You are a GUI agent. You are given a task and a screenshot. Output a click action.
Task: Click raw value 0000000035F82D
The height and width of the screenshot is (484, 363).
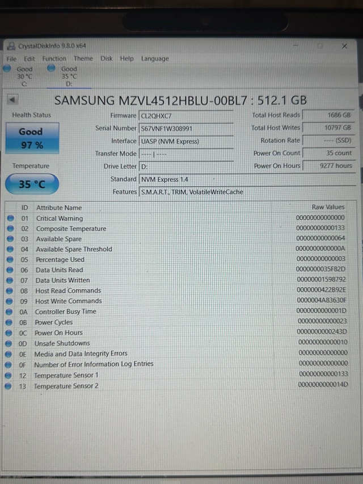point(320,269)
